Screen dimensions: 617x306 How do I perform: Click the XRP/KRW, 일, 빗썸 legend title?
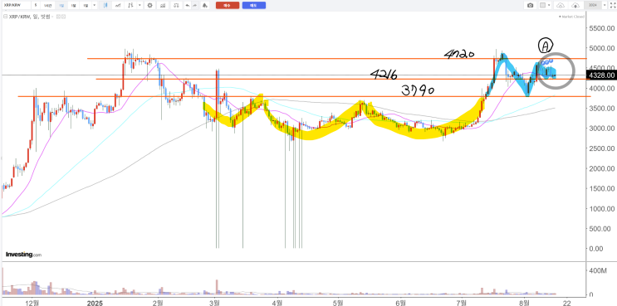[x=30, y=17]
